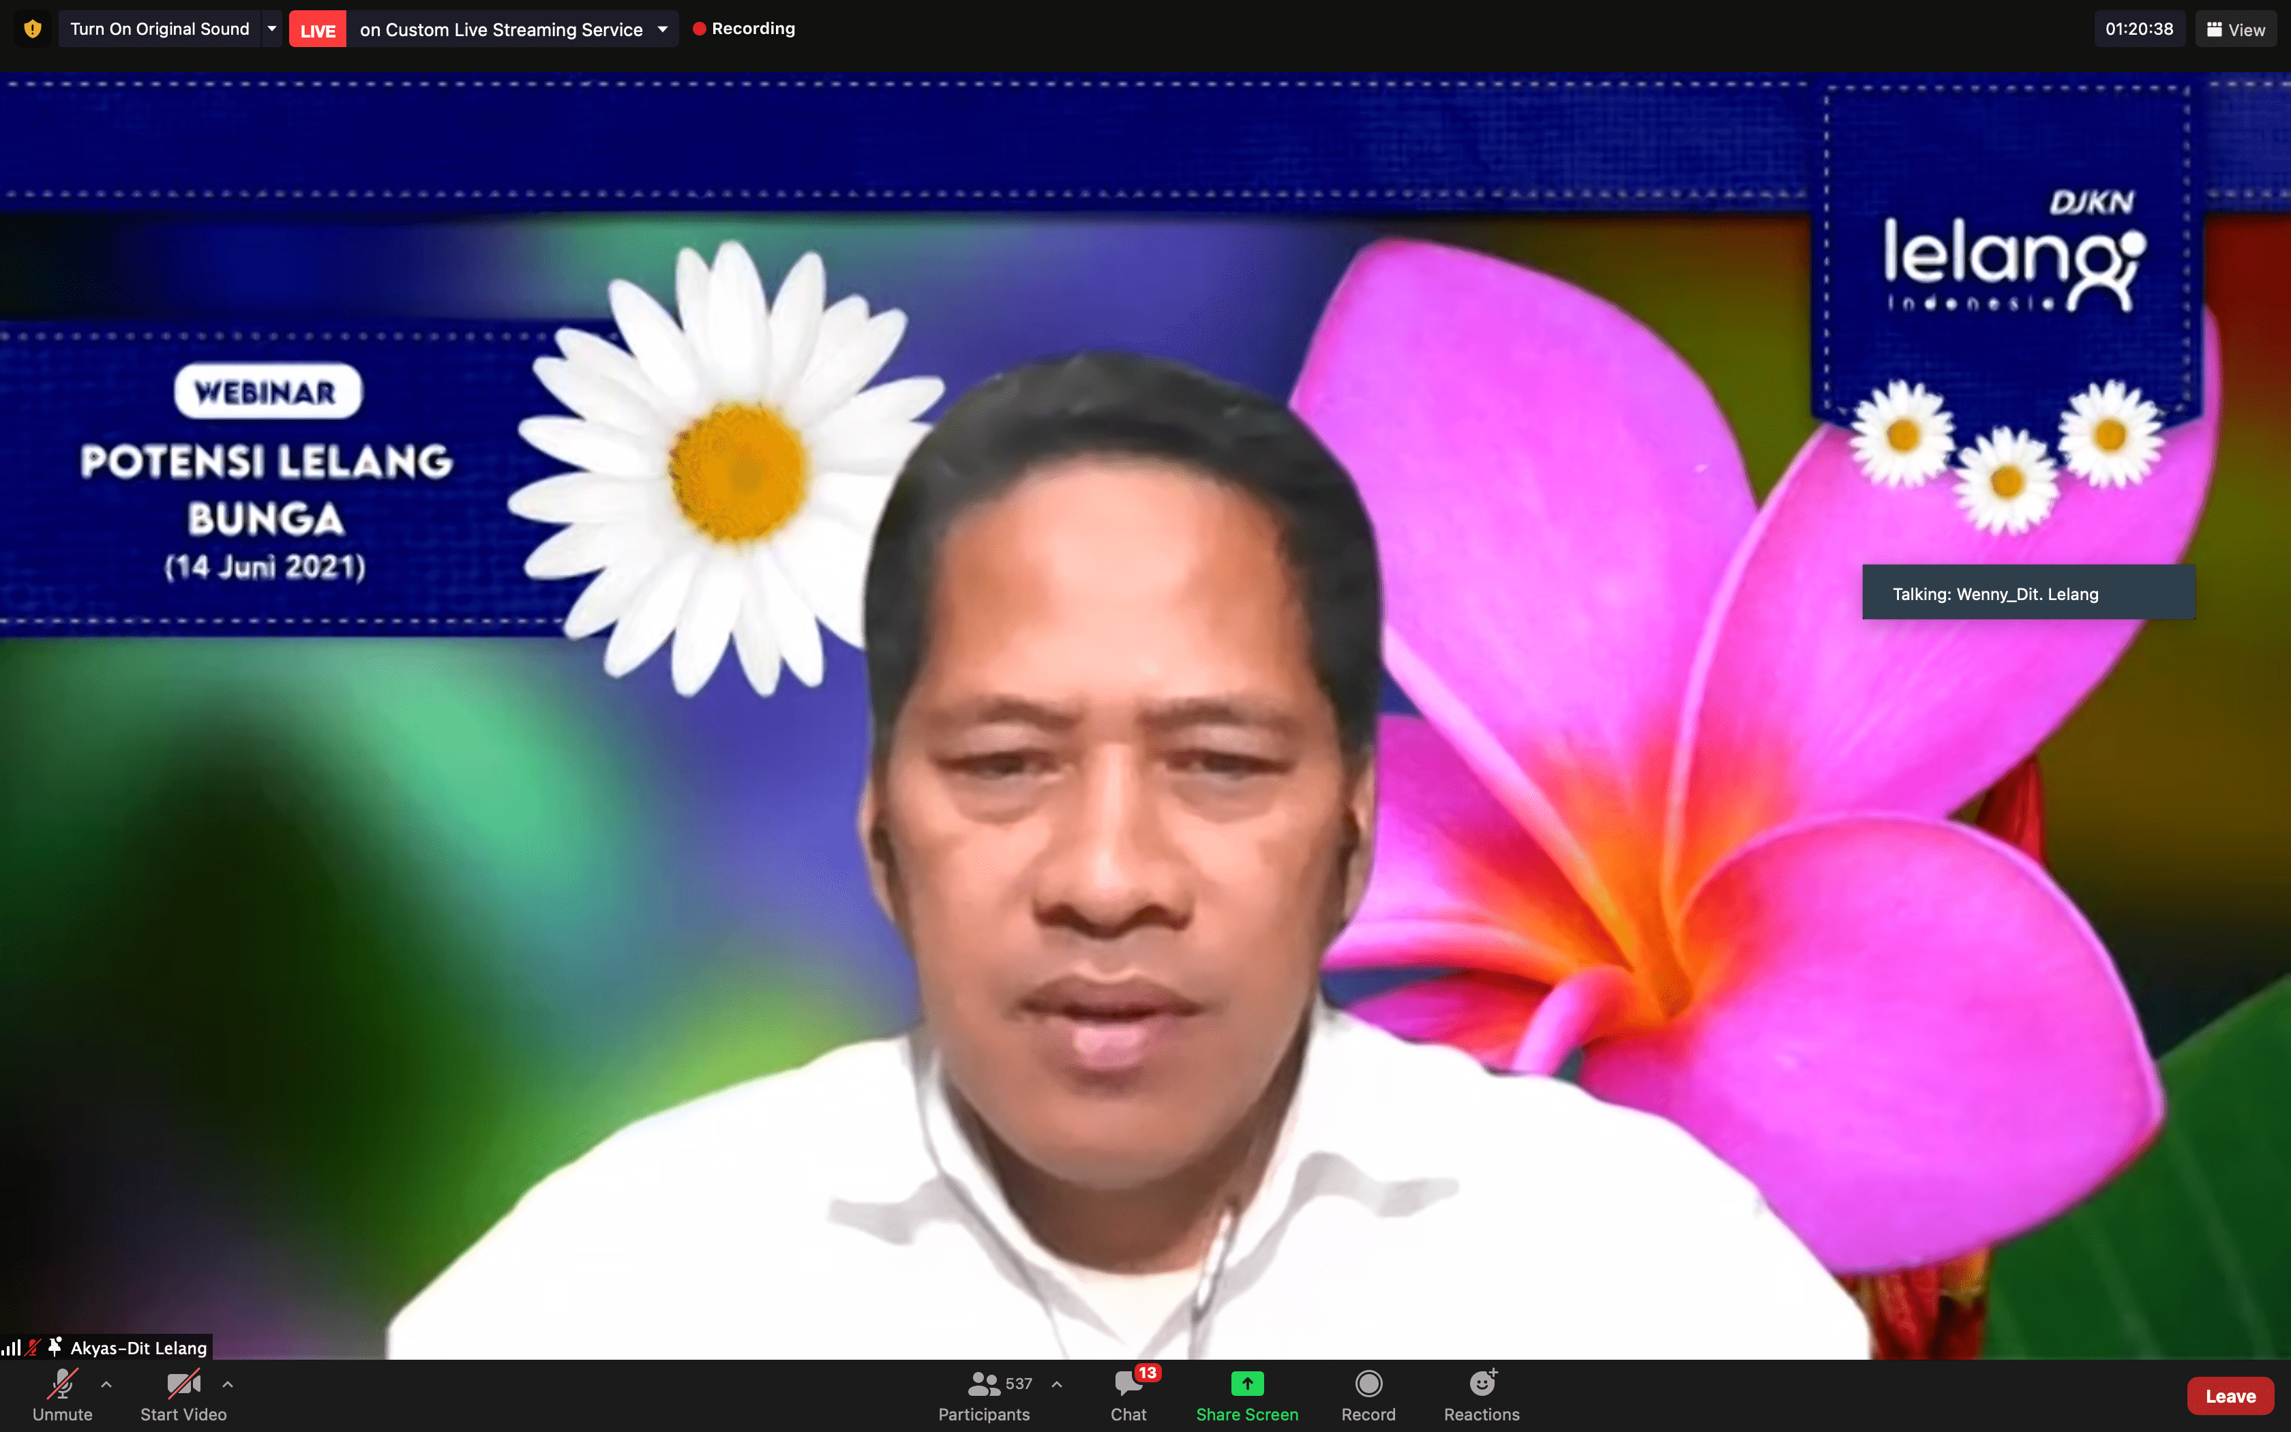Screen dimensions: 2291x1432
Task: Click the Record icon
Action: tap(1368, 1384)
